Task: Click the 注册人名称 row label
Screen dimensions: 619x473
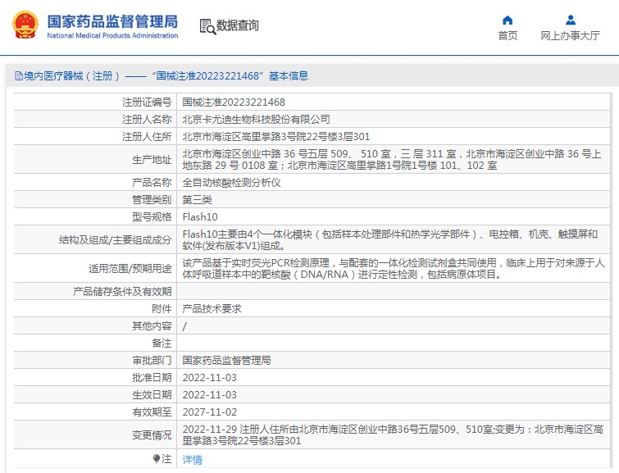Action: click(147, 119)
